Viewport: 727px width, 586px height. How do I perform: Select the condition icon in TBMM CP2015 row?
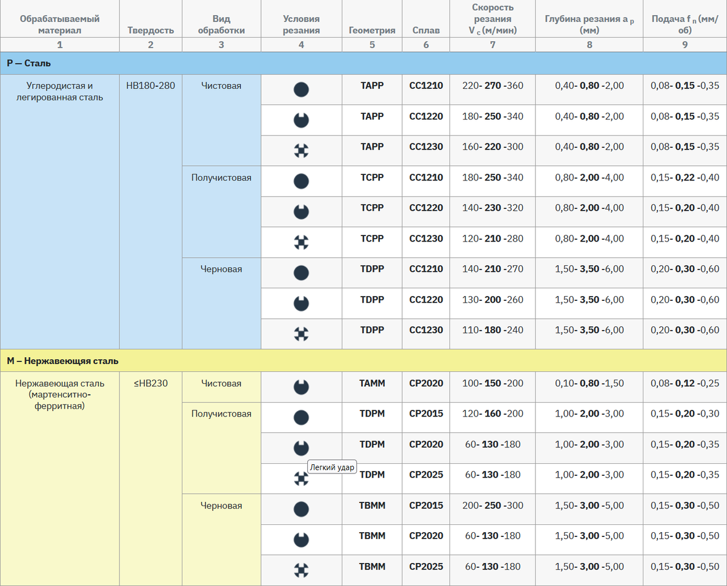click(x=301, y=509)
